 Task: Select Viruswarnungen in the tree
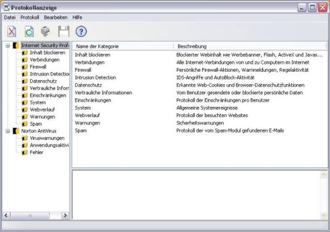(47, 138)
